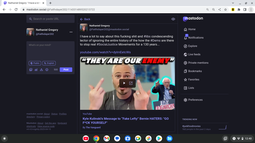Open the youtube.com watch link
255x143 pixels.
[x=105, y=52]
